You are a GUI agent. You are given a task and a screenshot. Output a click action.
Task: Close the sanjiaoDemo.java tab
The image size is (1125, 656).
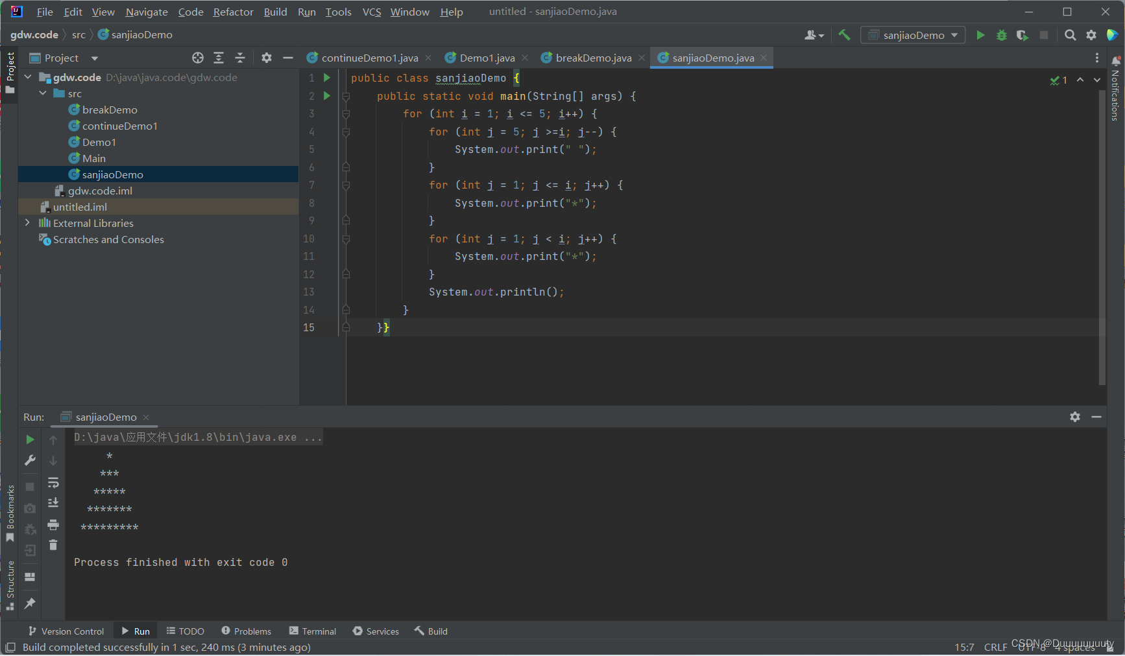764,58
